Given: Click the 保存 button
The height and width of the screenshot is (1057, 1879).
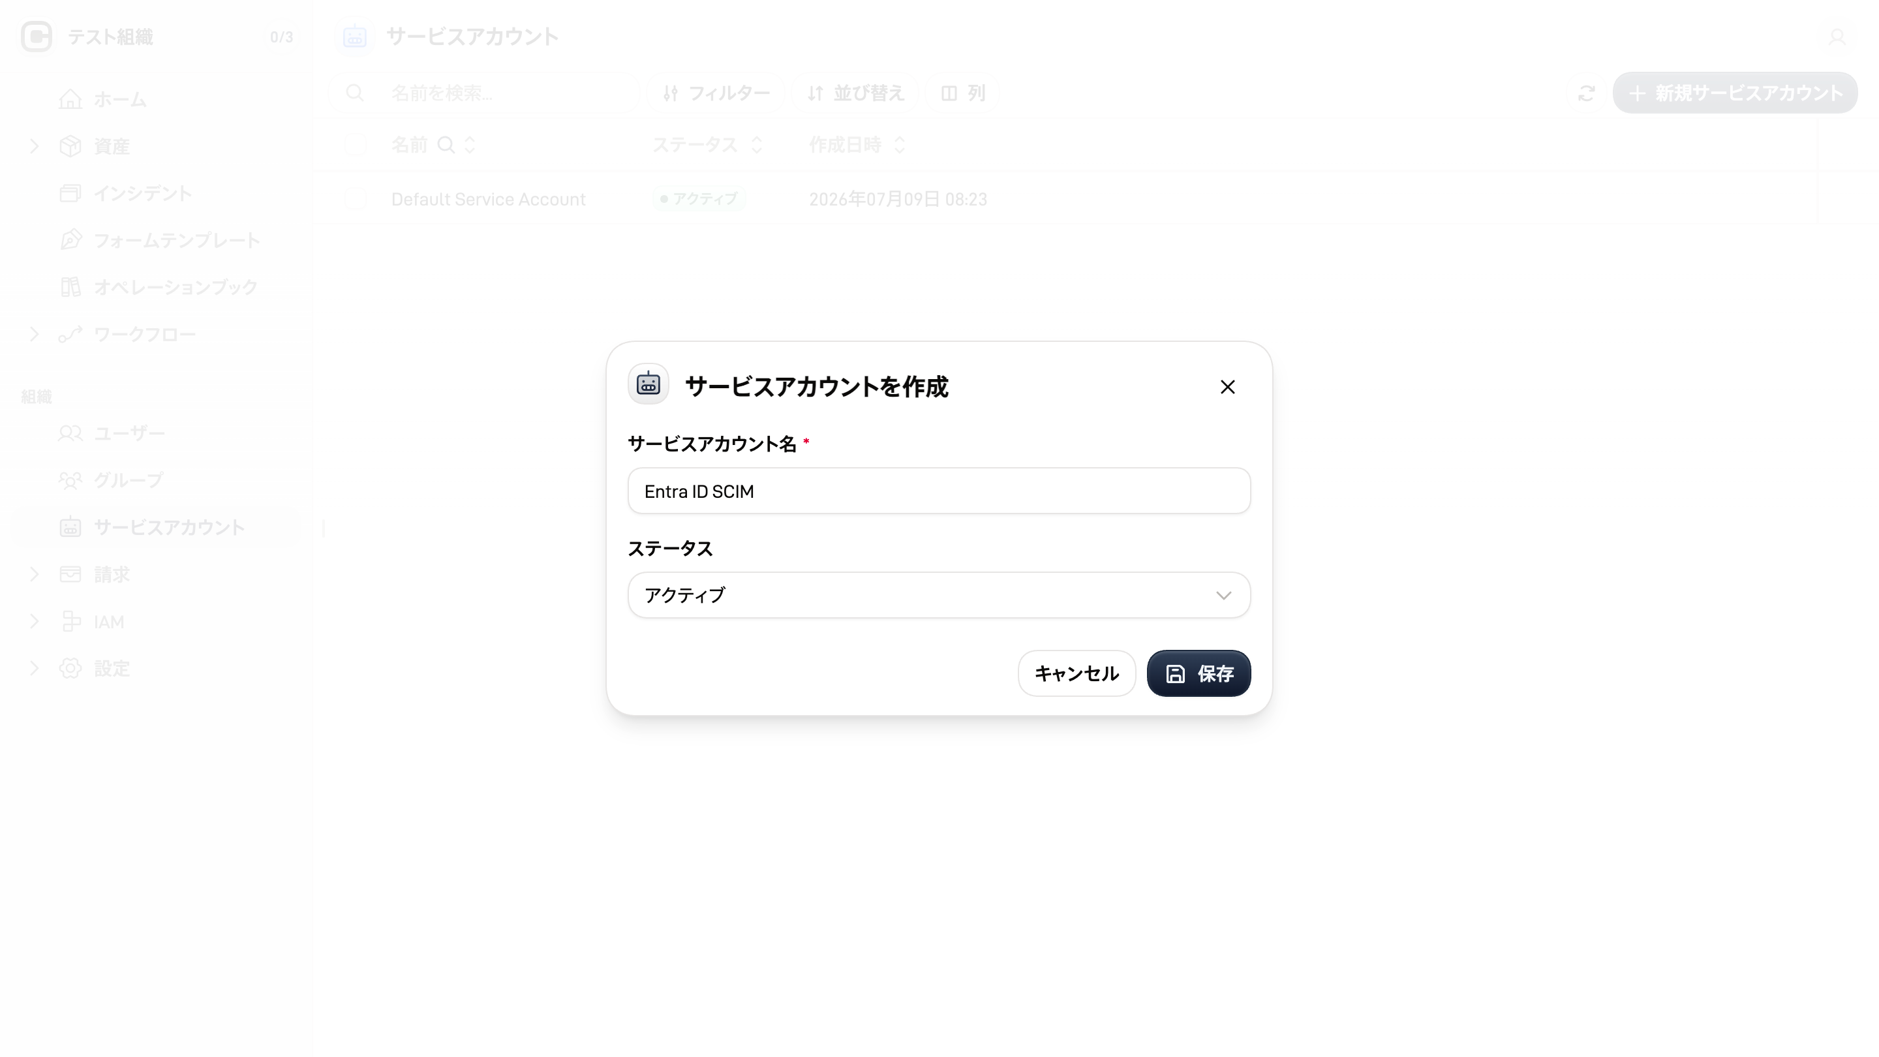Looking at the screenshot, I should [x=1199, y=673].
